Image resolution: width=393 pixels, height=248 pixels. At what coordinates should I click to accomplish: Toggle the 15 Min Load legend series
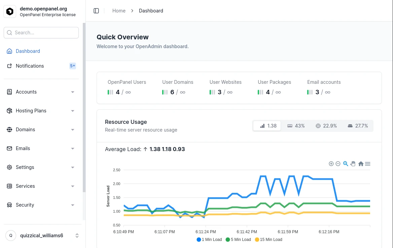[269, 240]
